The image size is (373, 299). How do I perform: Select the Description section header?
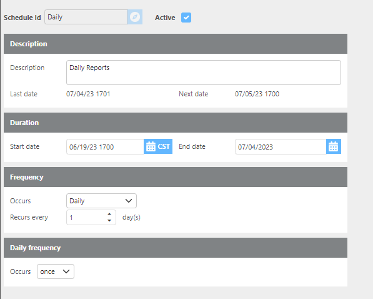176,44
